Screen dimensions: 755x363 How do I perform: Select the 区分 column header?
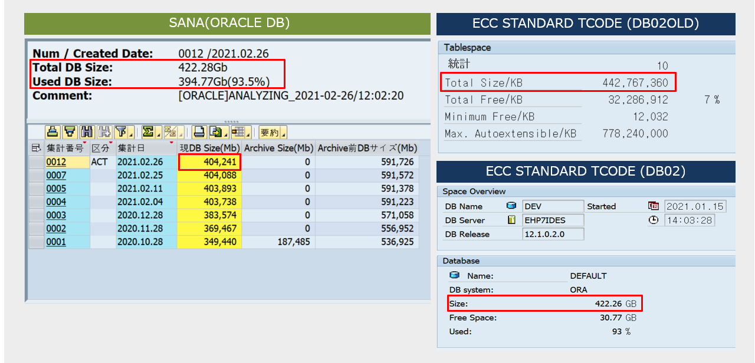tap(103, 148)
